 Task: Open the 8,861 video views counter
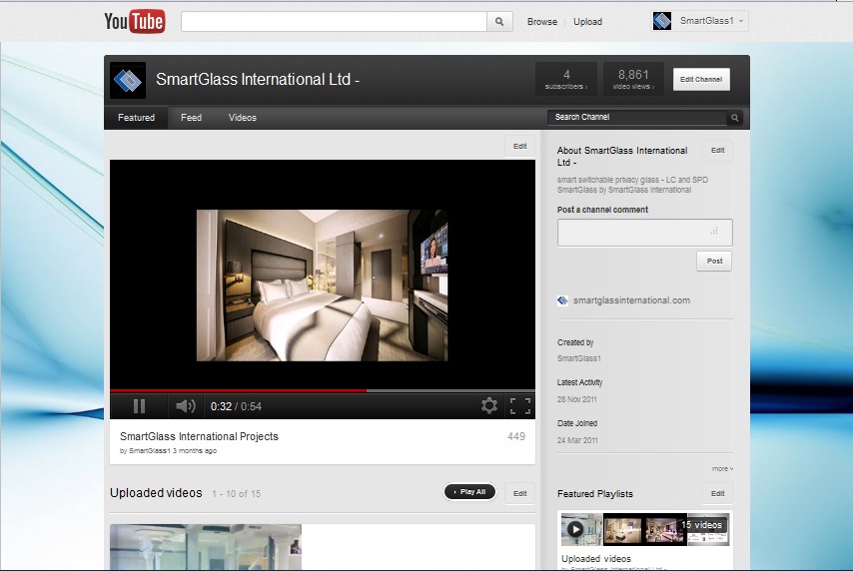[633, 80]
